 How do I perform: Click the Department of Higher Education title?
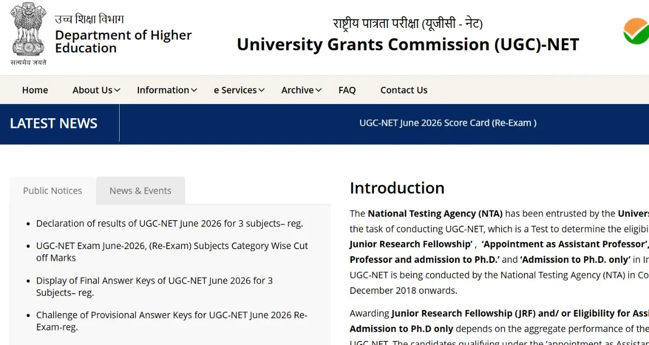pyautogui.click(x=123, y=42)
